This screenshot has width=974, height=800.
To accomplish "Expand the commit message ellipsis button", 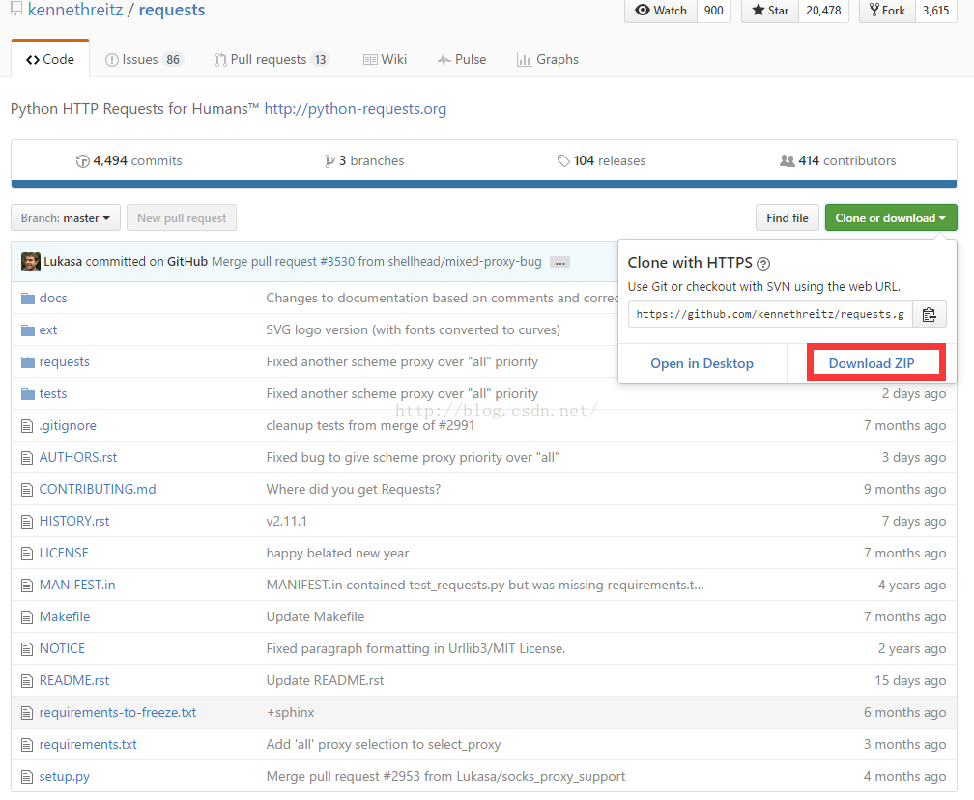I will click(x=559, y=262).
